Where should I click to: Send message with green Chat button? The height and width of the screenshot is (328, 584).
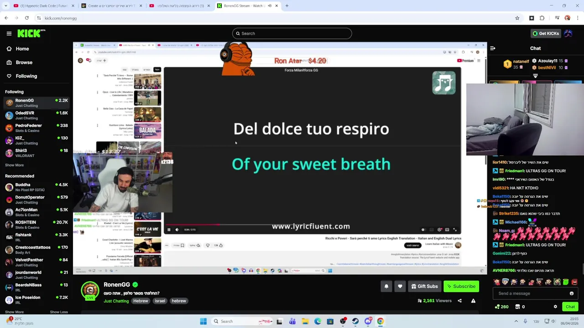coord(570,307)
